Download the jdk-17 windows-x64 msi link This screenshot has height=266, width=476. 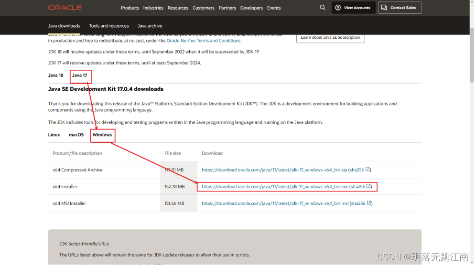[275, 203]
